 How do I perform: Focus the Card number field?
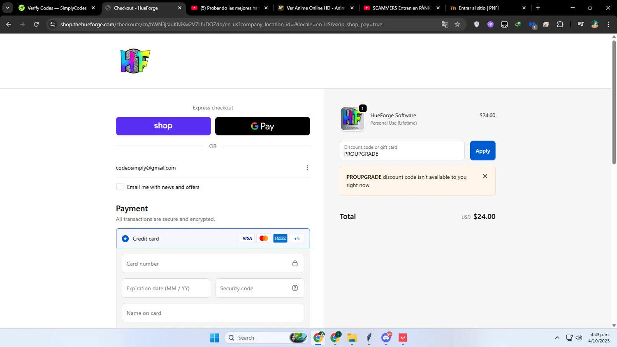(x=213, y=264)
